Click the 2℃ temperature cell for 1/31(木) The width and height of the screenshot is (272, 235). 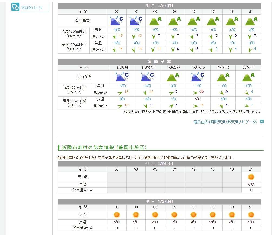pyautogui.click(x=198, y=99)
